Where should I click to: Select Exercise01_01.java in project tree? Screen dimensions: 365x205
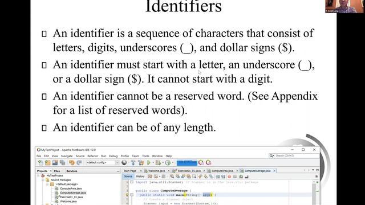click(x=71, y=197)
